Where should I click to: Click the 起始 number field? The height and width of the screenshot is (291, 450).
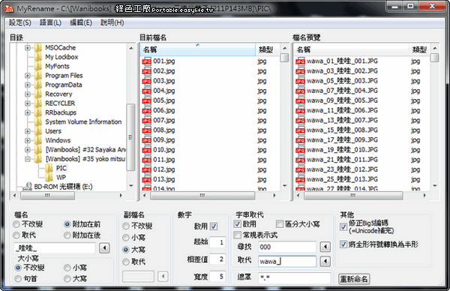click(217, 242)
